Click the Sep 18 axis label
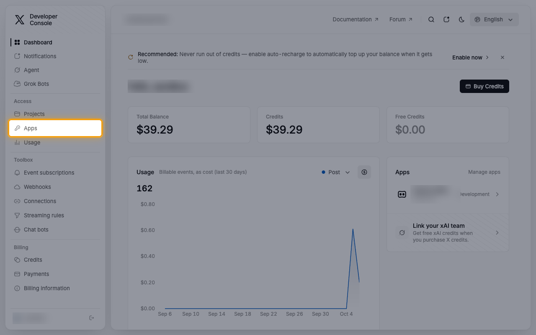Image resolution: width=536 pixels, height=335 pixels. click(x=242, y=314)
